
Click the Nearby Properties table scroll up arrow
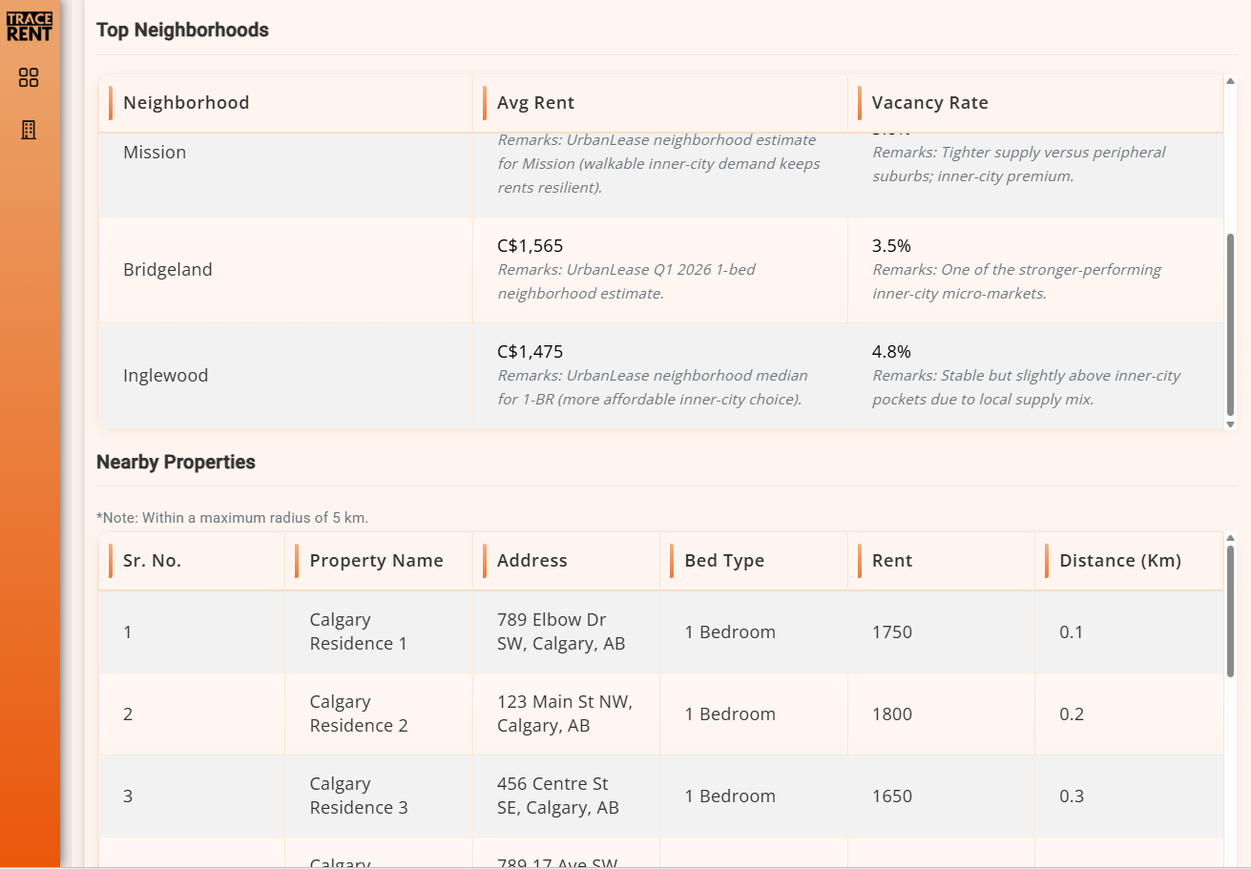coord(1230,538)
